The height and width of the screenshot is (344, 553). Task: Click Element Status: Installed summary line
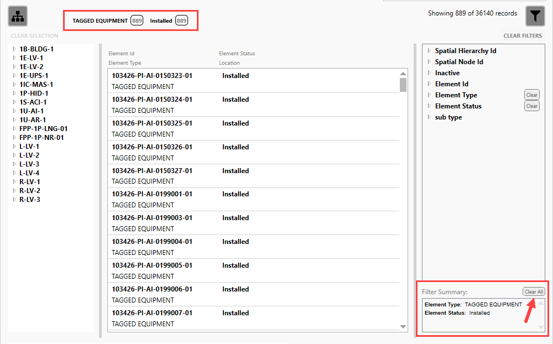point(457,313)
